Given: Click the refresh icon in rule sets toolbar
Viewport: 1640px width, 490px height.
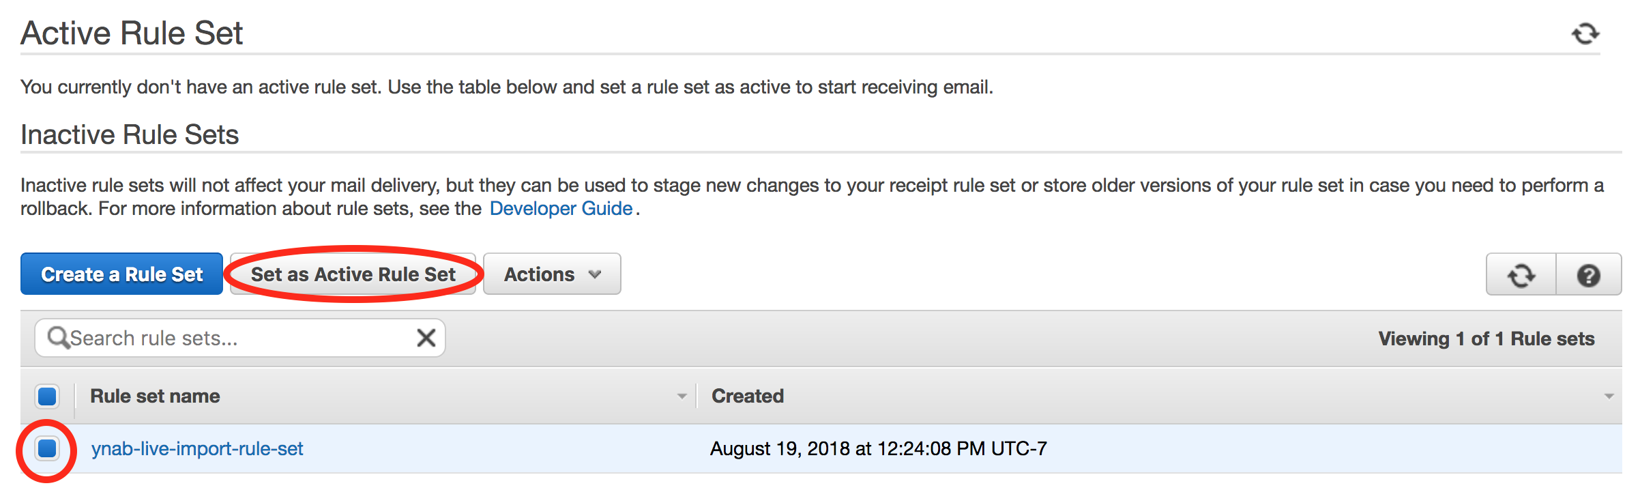Looking at the screenshot, I should tap(1521, 275).
